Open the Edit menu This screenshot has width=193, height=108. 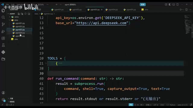[13, 4]
